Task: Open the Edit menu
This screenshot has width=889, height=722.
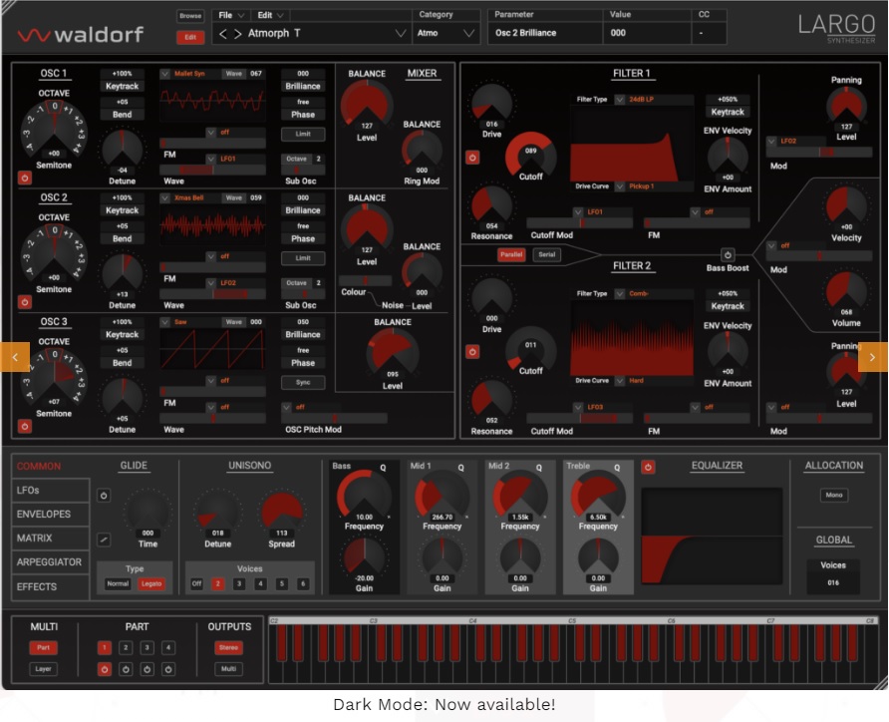Action: pyautogui.click(x=270, y=15)
